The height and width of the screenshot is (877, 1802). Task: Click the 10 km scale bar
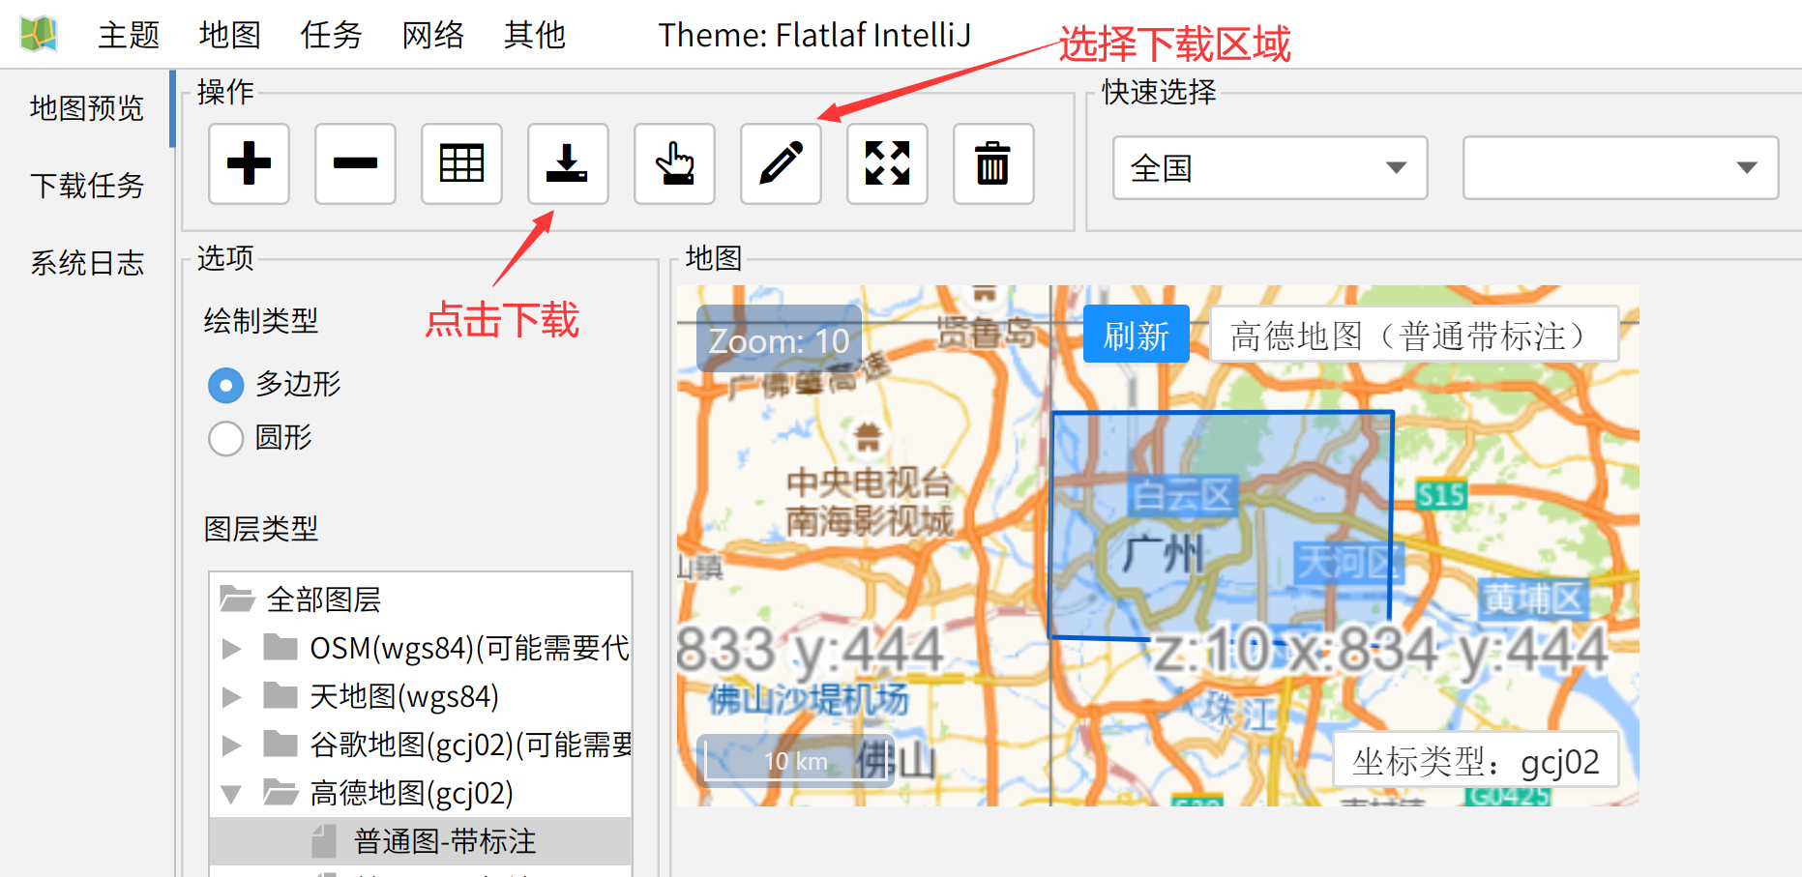[x=795, y=761]
